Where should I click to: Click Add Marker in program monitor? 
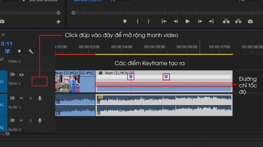point(125,21)
